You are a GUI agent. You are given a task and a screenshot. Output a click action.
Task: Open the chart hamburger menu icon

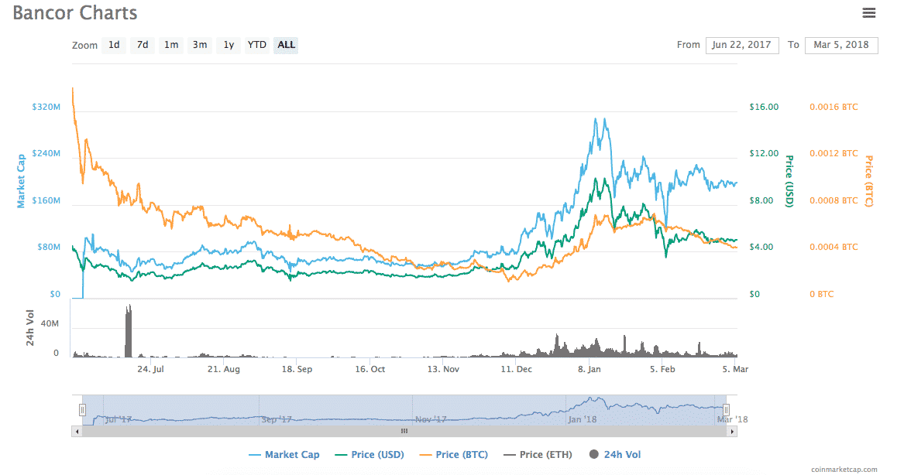(869, 12)
